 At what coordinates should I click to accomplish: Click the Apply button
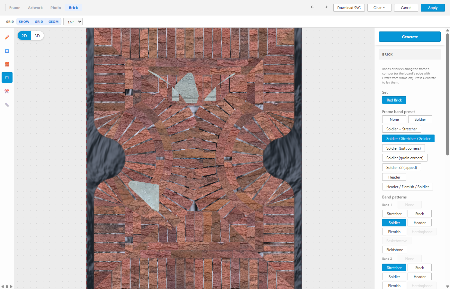tap(433, 8)
